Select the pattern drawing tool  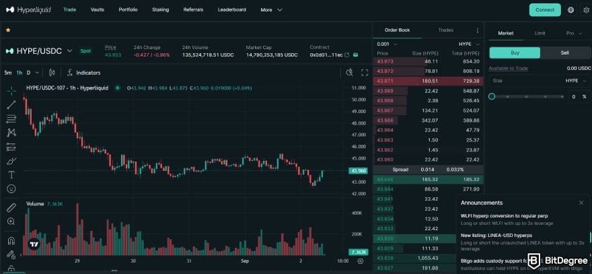tap(11, 133)
